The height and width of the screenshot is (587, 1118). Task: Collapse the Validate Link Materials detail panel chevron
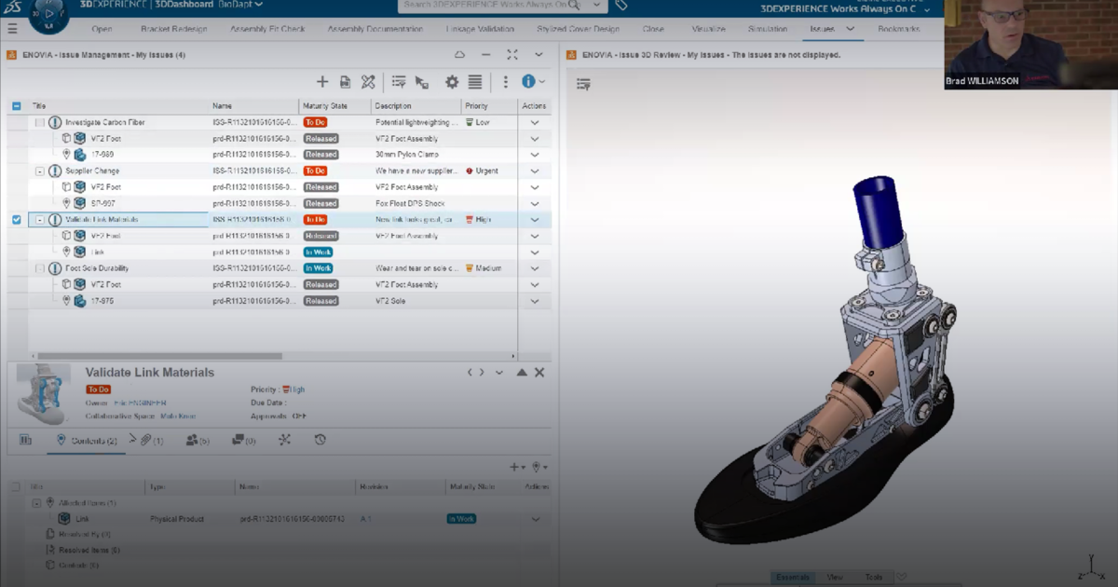[500, 372]
